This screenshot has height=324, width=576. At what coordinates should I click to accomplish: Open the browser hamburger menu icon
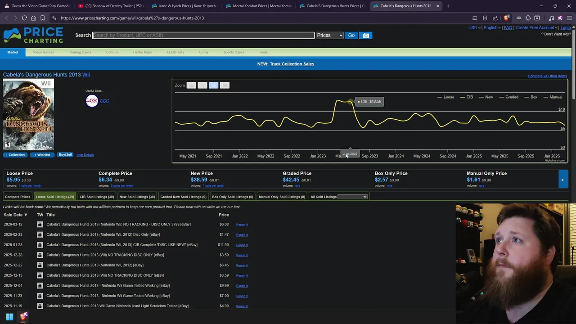570,18
